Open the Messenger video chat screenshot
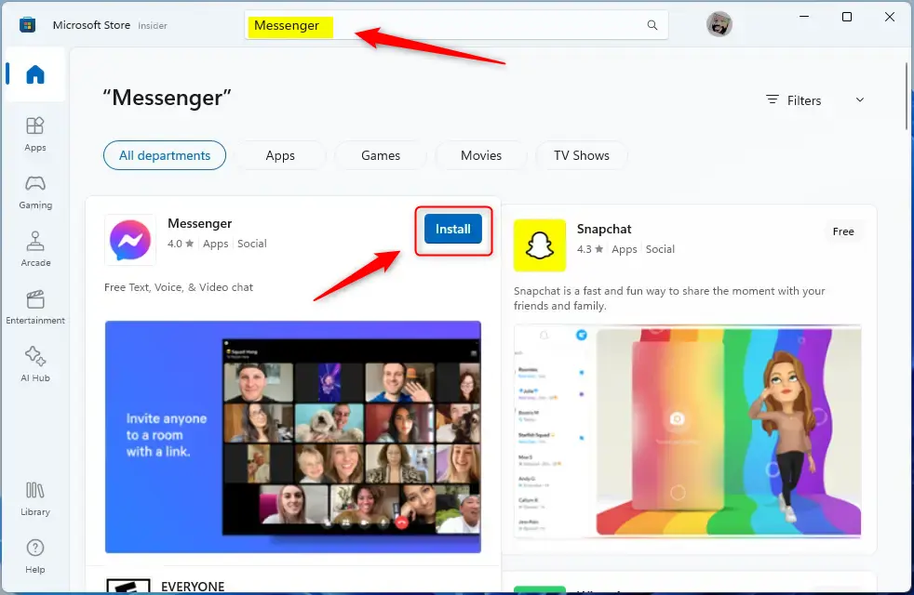The height and width of the screenshot is (595, 914). tap(292, 437)
